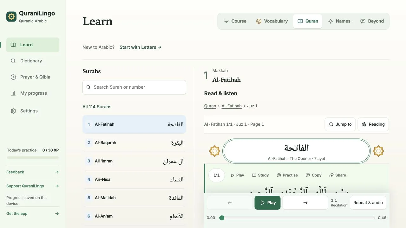
Task: Click the الفاتحة surah title banner
Action: (297, 151)
